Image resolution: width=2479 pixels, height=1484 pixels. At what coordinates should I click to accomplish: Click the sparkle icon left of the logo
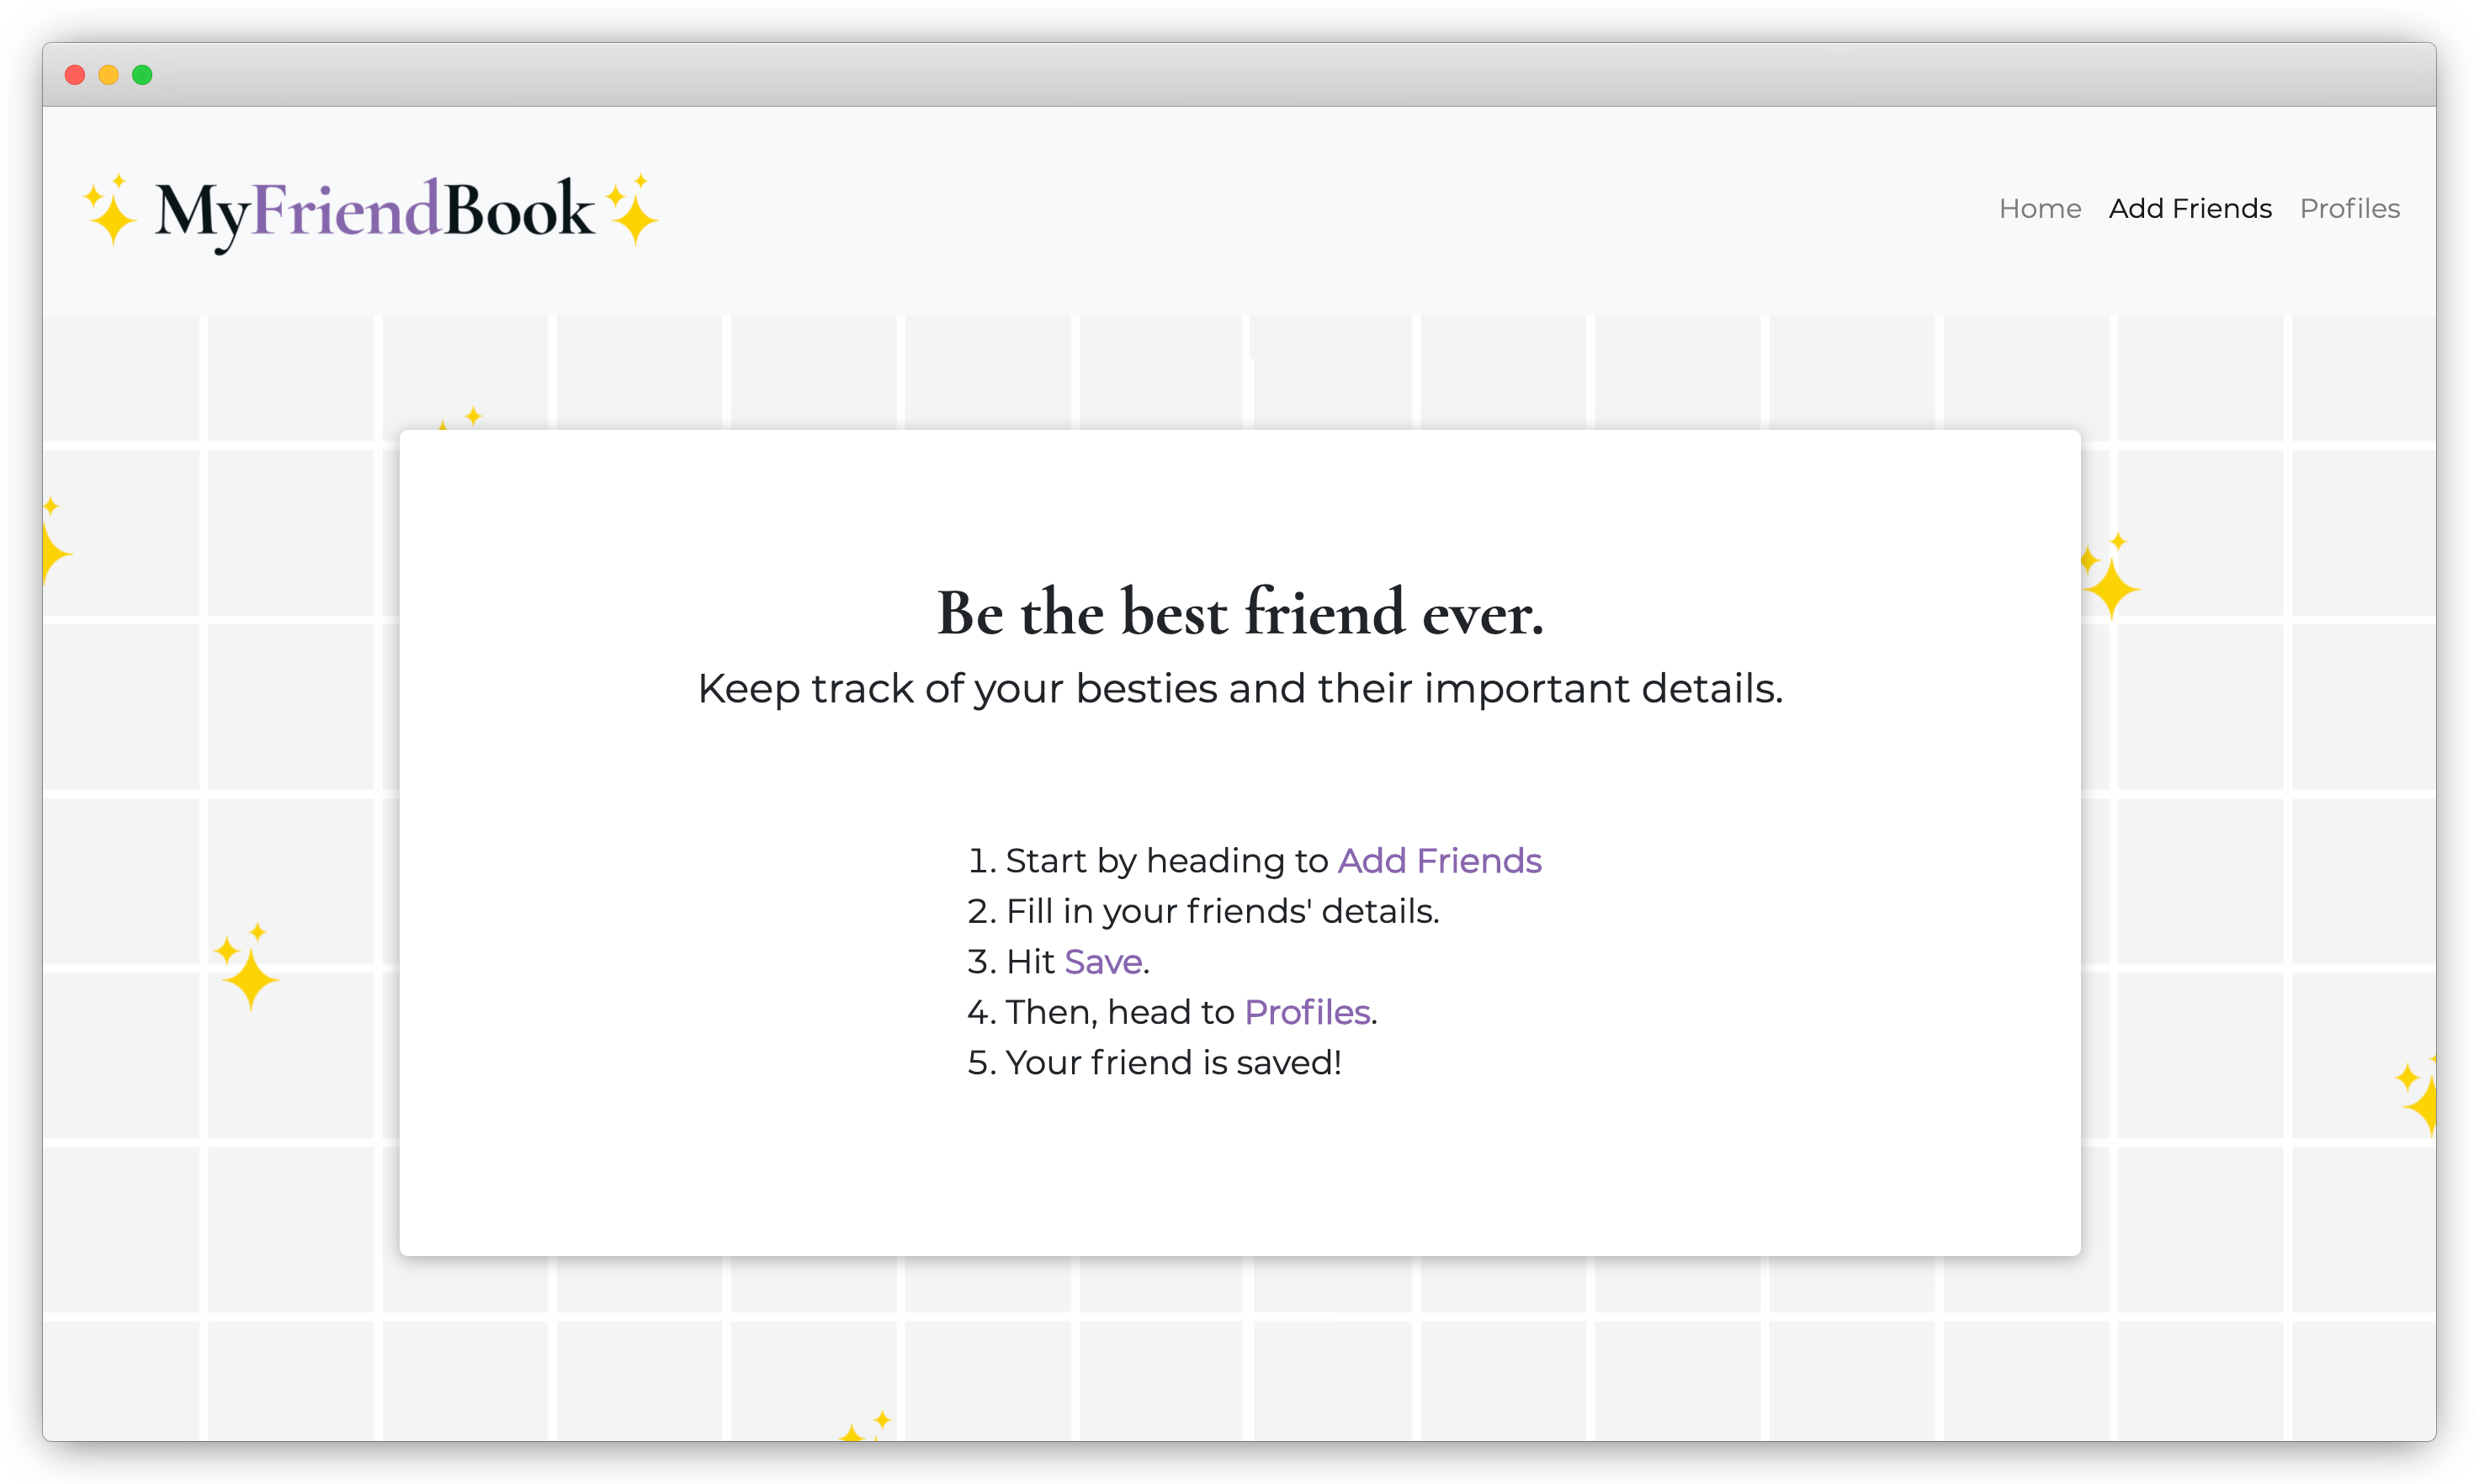[109, 210]
